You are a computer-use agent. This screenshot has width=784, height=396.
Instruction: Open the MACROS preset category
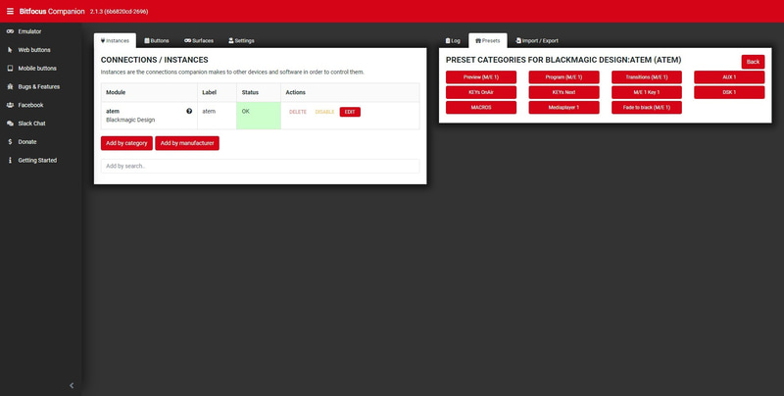[x=481, y=107]
